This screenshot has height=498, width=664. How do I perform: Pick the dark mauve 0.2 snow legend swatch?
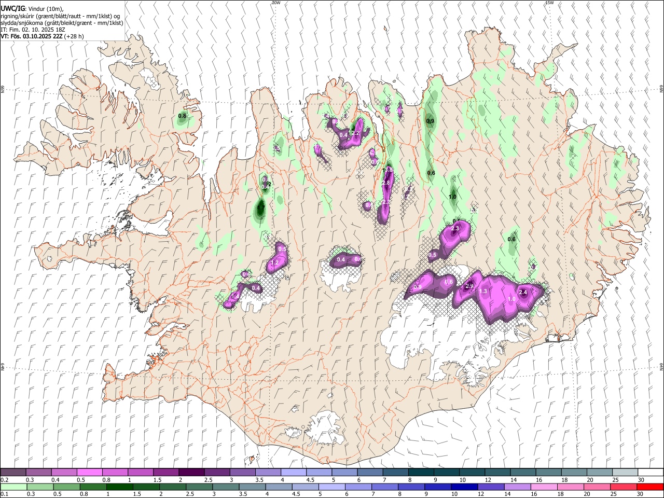(x=13, y=472)
